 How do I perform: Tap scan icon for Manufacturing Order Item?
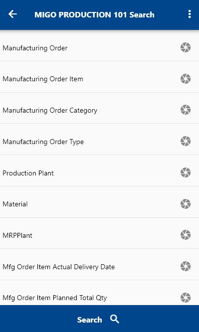point(186,79)
